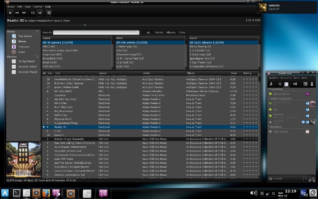Screen dimensions: 318x199
Task: Focus the Search input field
Action: click(x=96, y=32)
